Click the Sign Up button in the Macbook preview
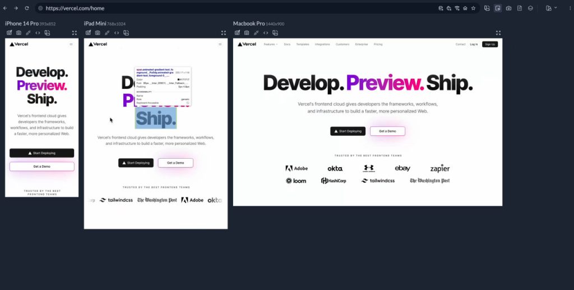Viewport: 574px width, 290px height. tap(490, 44)
